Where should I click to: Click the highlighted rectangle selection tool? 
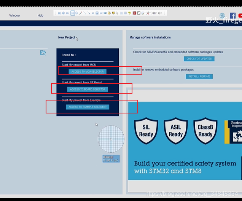[73, 13]
